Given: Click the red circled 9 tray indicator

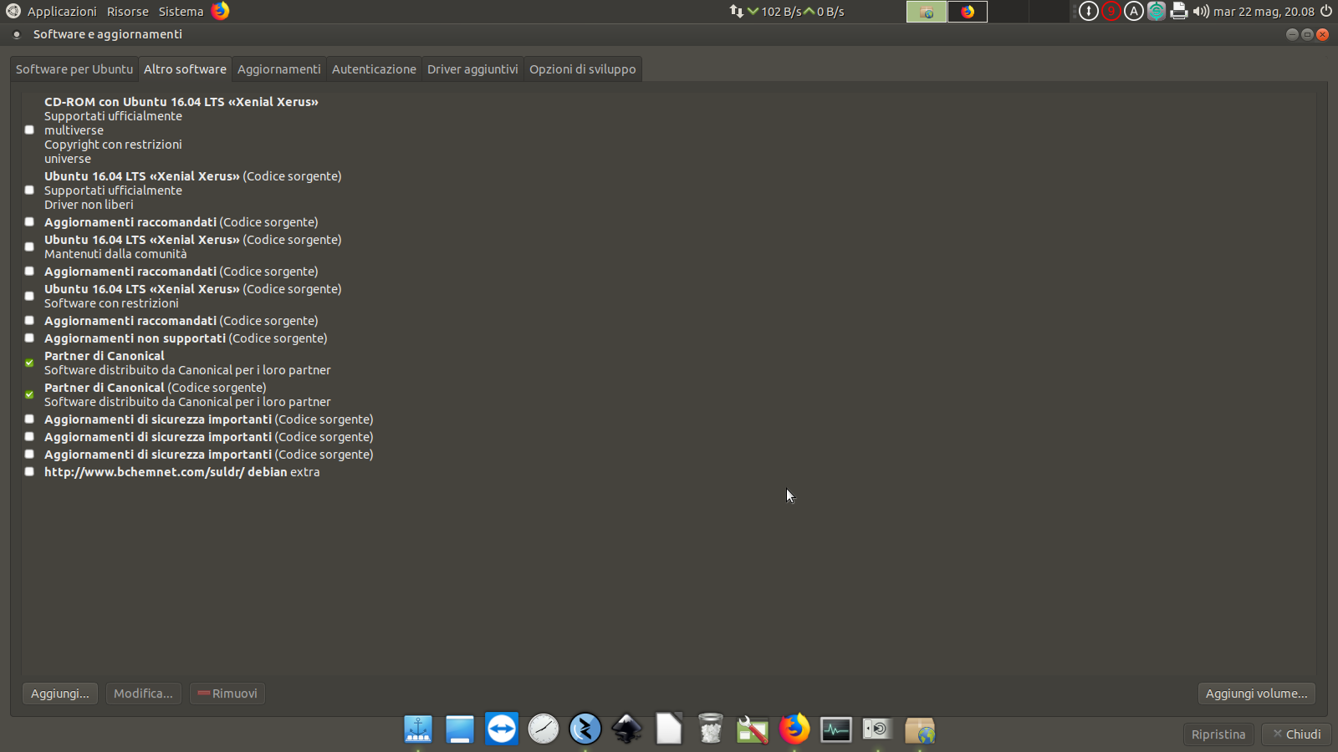Looking at the screenshot, I should coord(1111,11).
